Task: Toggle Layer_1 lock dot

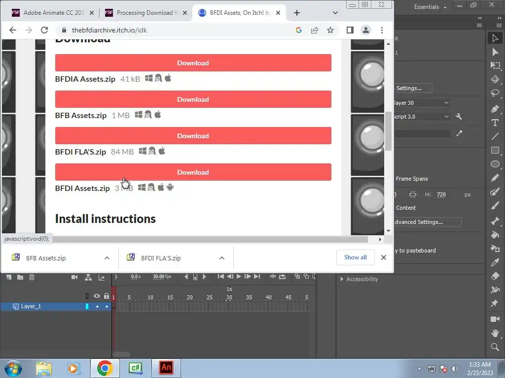Action: tap(107, 307)
